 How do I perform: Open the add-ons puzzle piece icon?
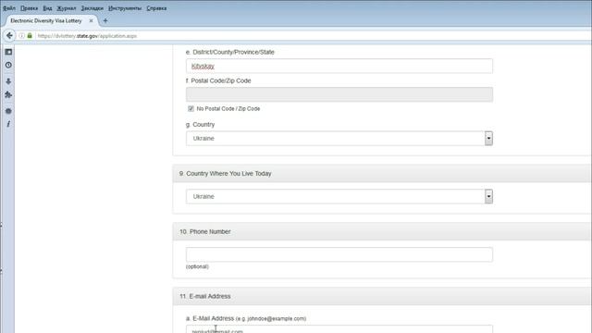click(8, 94)
